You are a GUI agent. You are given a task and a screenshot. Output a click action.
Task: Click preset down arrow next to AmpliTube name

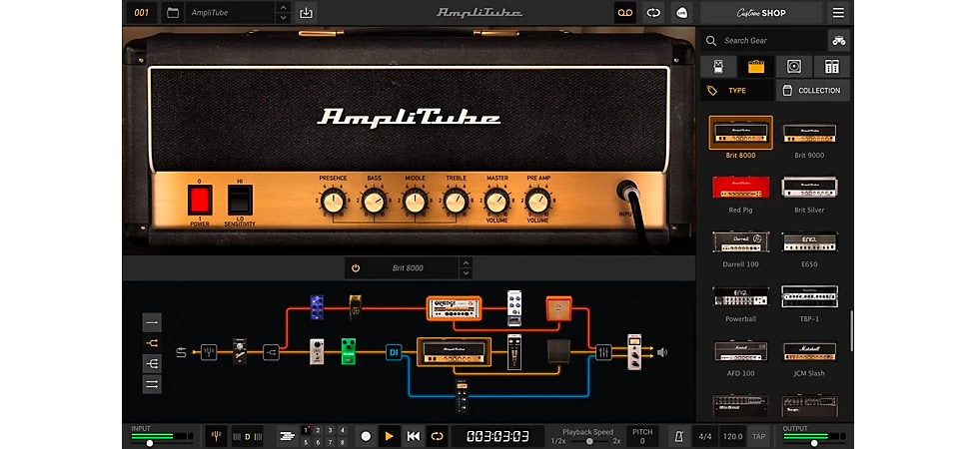click(x=284, y=18)
